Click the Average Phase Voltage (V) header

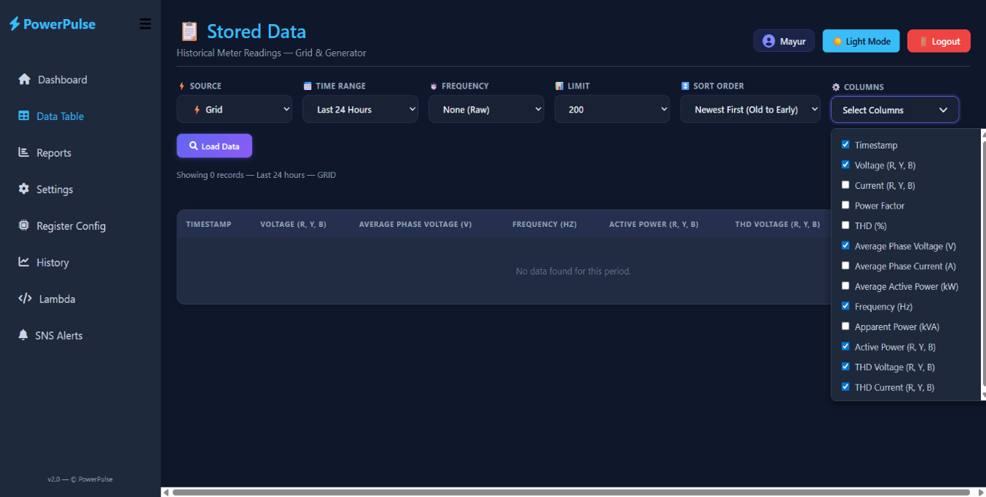click(x=415, y=224)
